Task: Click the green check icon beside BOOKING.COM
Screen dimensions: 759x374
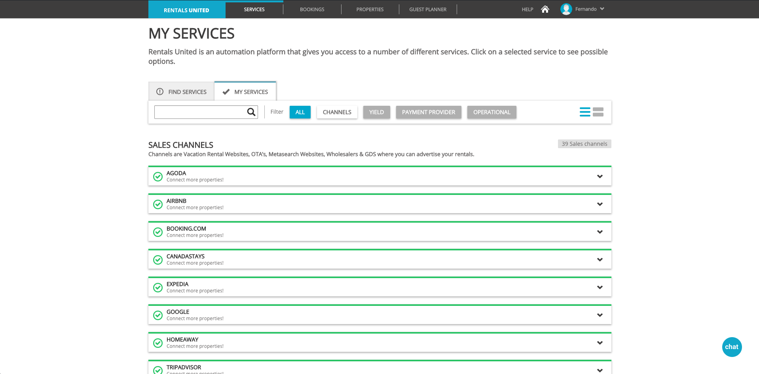Action: (x=158, y=232)
